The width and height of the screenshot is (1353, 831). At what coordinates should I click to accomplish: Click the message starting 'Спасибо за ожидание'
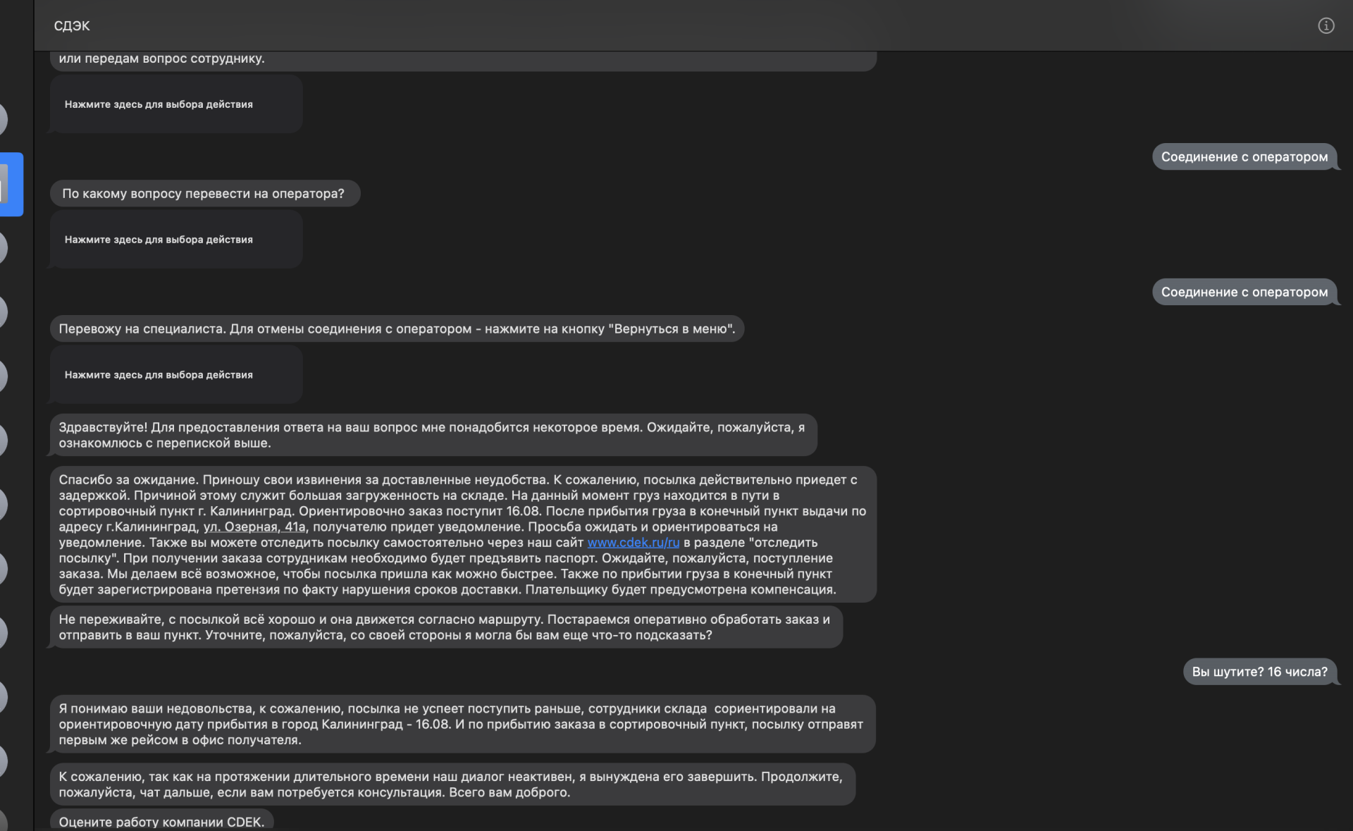pos(463,534)
